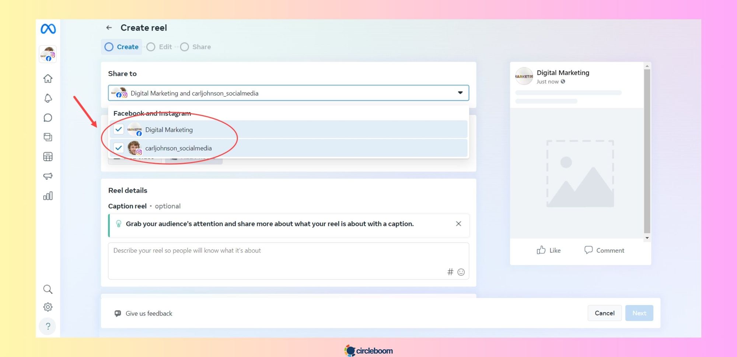
Task: Insert a hashtag with the # icon
Action: click(x=450, y=272)
